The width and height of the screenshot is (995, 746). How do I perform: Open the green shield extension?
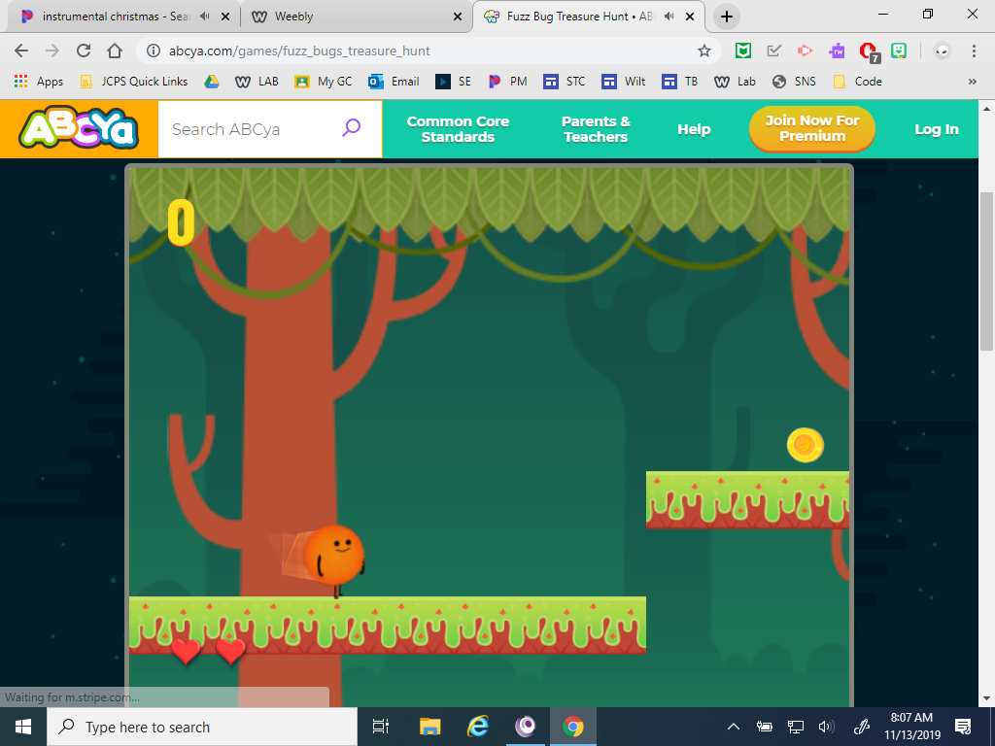pyautogui.click(x=743, y=51)
